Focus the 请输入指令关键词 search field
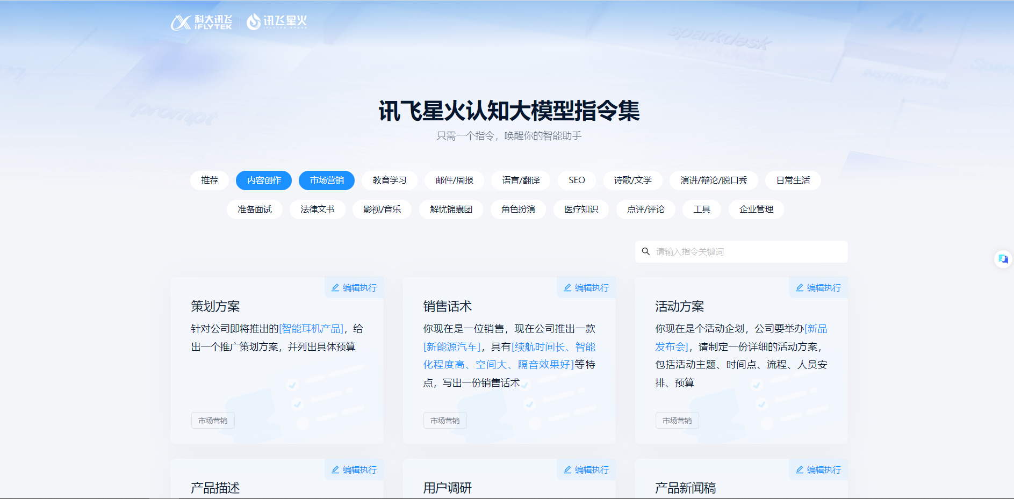Screen dimensions: 1014x499 click(x=742, y=251)
